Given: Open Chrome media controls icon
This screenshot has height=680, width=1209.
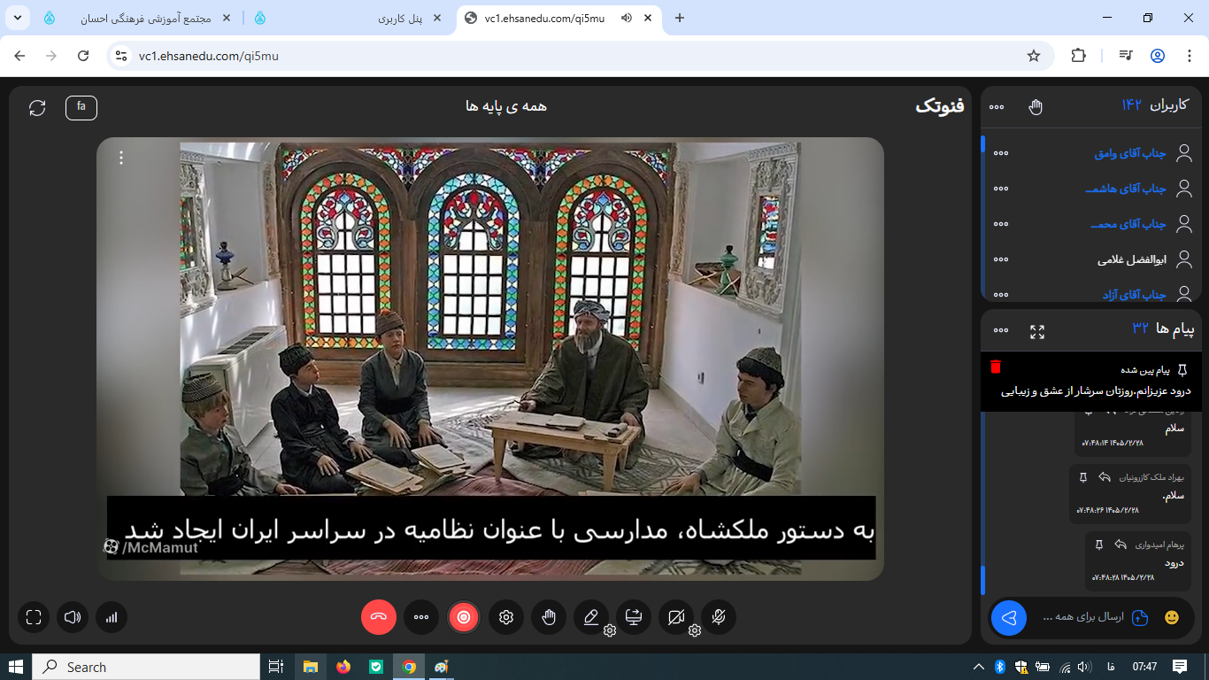Looking at the screenshot, I should click(x=1126, y=56).
